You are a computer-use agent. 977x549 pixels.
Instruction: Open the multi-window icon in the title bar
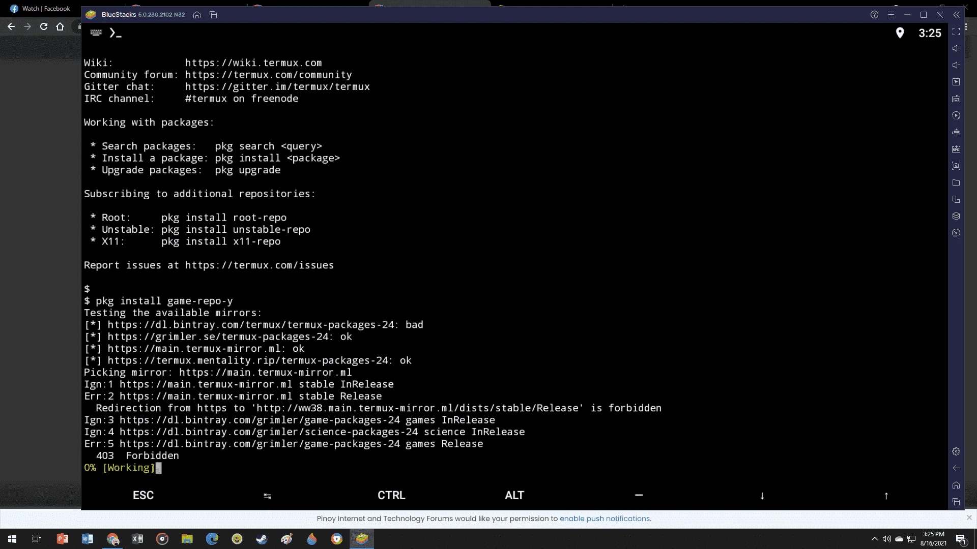[213, 15]
